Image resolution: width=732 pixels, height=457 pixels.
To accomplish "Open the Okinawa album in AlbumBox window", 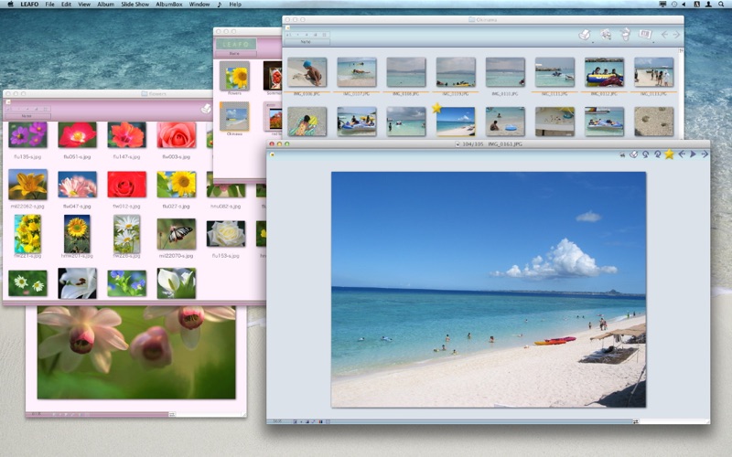I will [234, 117].
